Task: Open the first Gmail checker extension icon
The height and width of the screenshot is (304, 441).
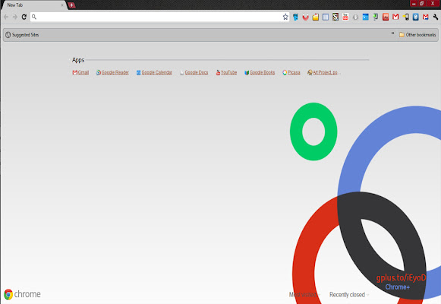Action: tap(395, 17)
